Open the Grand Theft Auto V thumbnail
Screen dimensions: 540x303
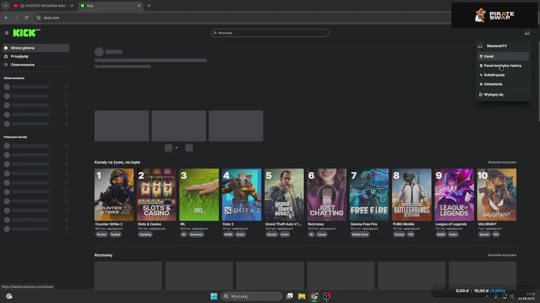tap(284, 195)
